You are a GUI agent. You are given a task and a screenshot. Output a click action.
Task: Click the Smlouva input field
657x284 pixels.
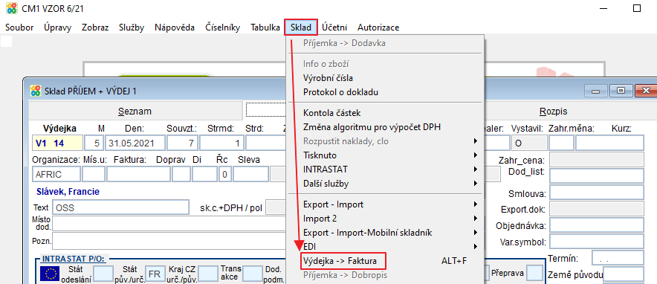(x=597, y=193)
